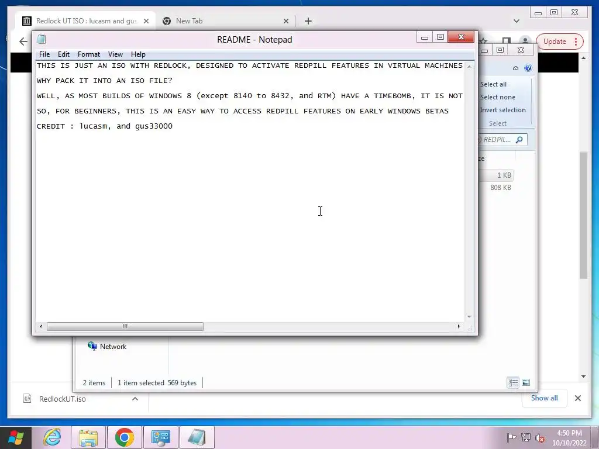Viewport: 599px width, 449px height.
Task: Open Chrome menu three dots
Action: (x=576, y=42)
